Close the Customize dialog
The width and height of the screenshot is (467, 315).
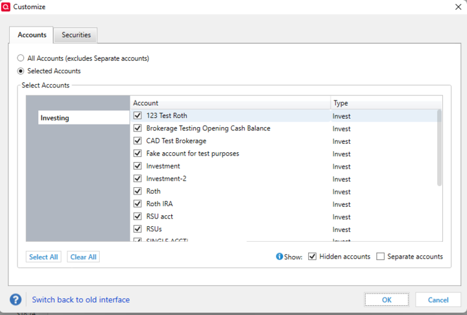(x=456, y=6)
